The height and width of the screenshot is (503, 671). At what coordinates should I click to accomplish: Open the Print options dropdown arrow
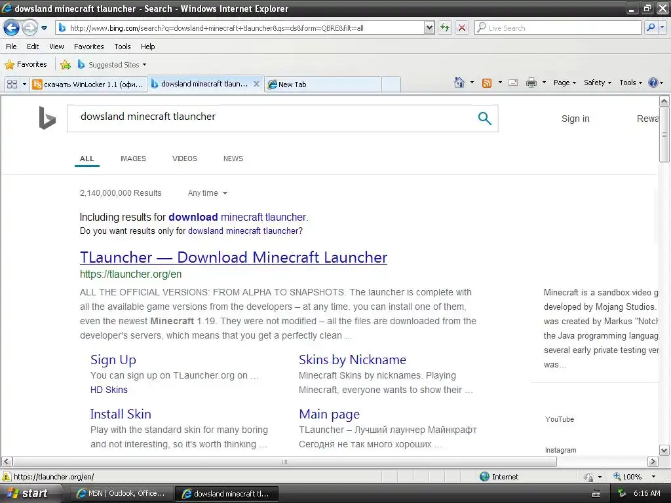544,83
